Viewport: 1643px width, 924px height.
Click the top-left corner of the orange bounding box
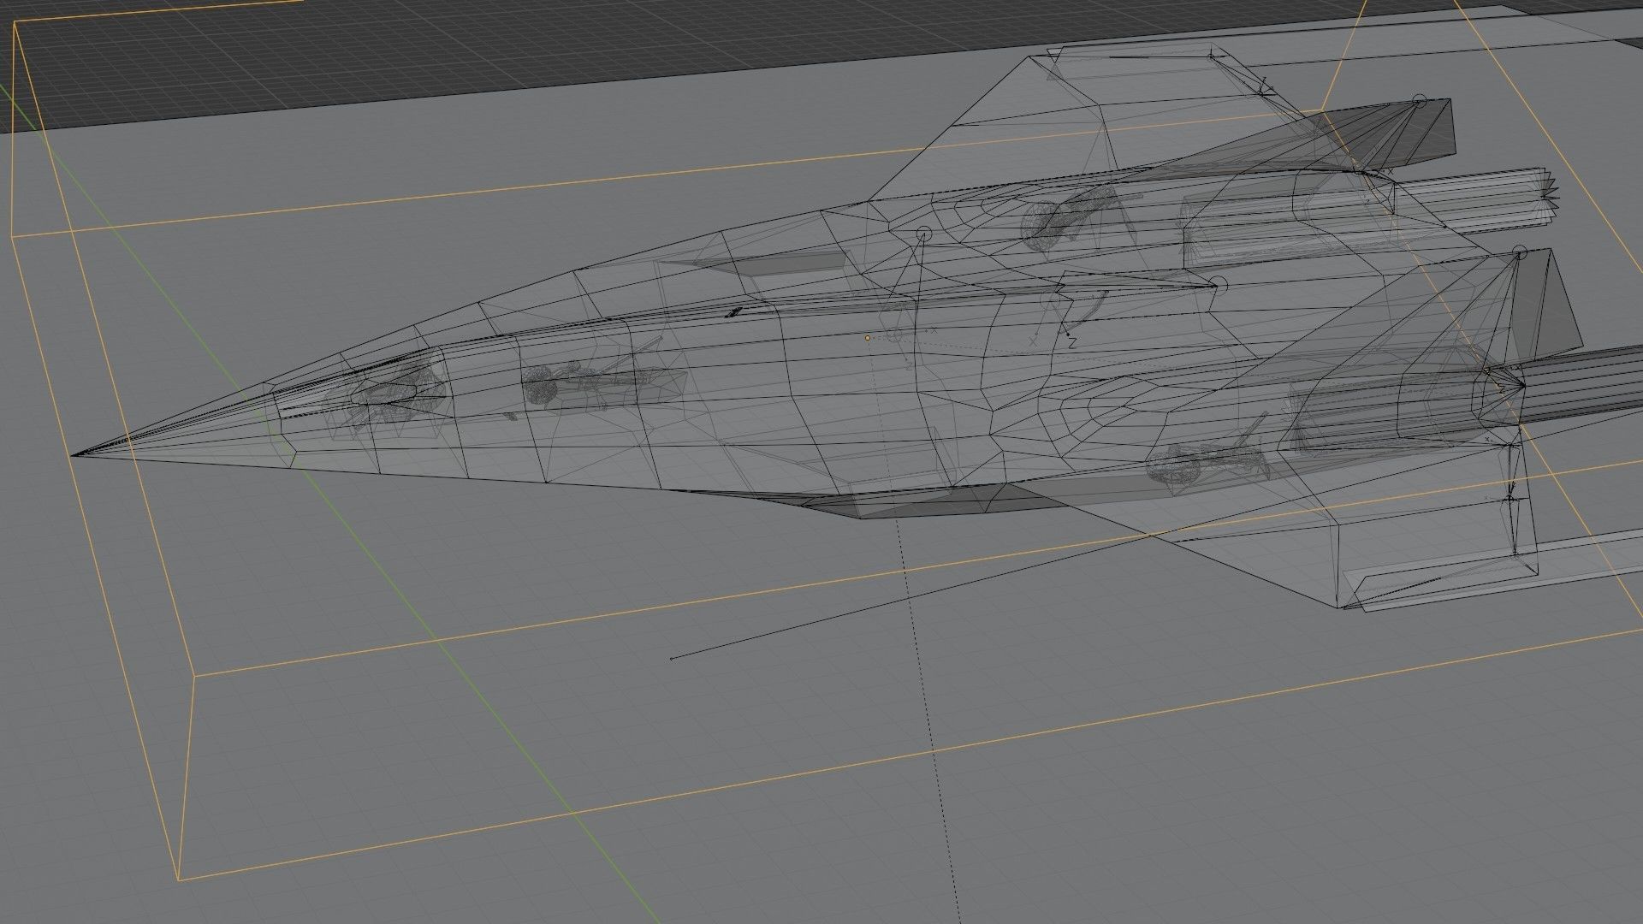point(15,23)
